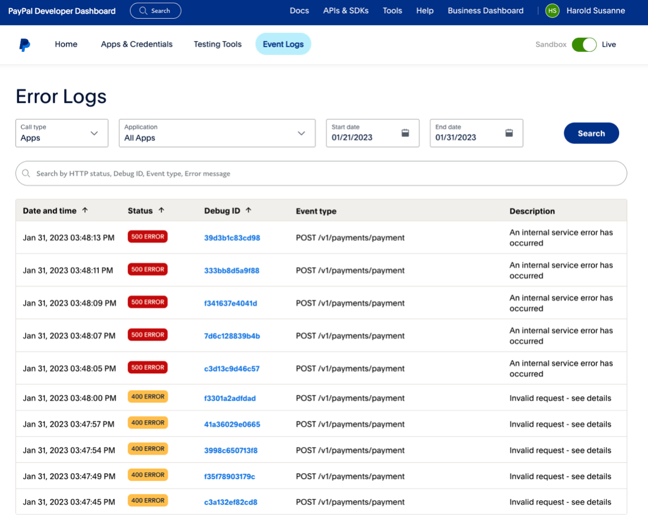Click the blue Search button
This screenshot has width=648, height=524.
click(x=591, y=133)
